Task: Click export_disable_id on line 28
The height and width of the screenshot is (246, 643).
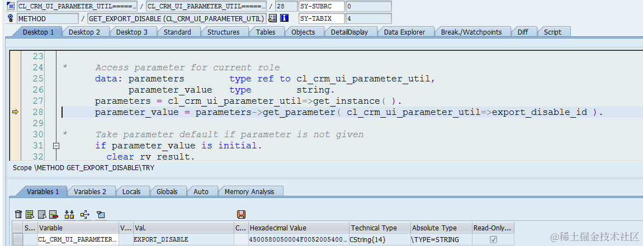Action: point(539,112)
